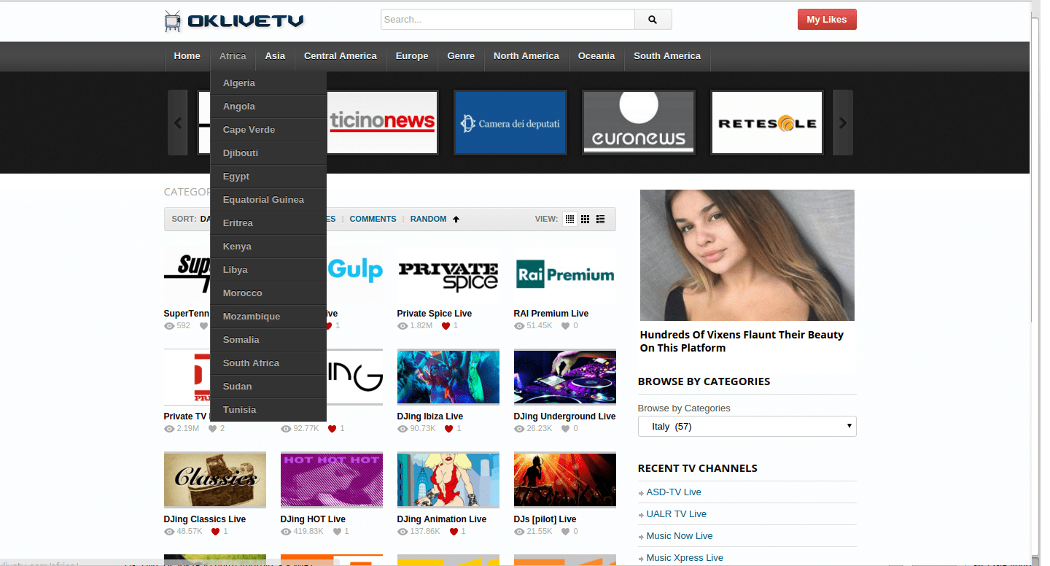
Task: Like DJs [pilot] Live heart icon
Action: coord(565,532)
